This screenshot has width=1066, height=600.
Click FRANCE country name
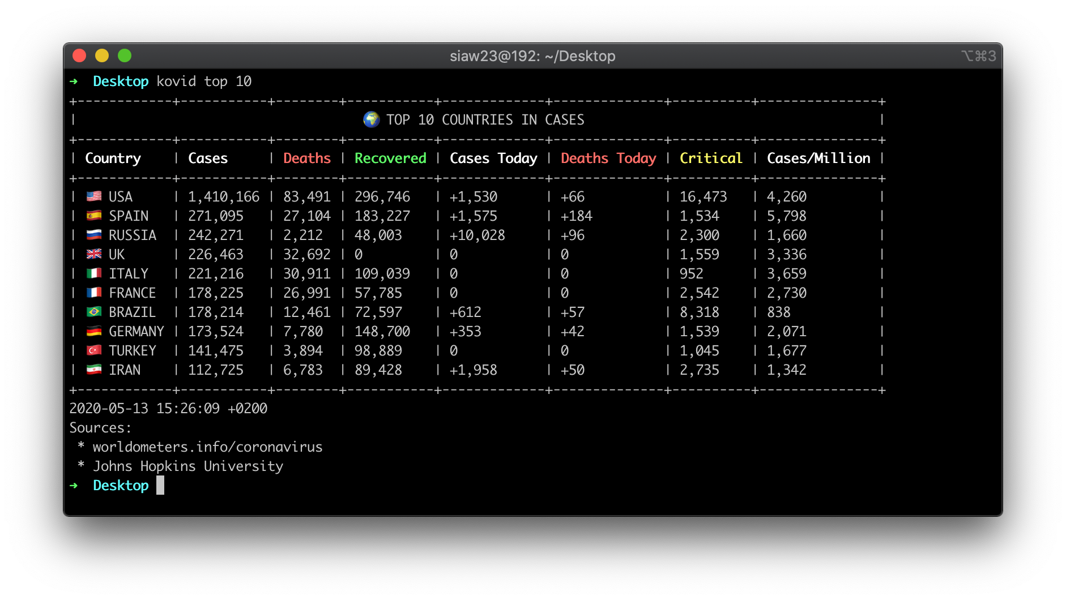pos(133,293)
